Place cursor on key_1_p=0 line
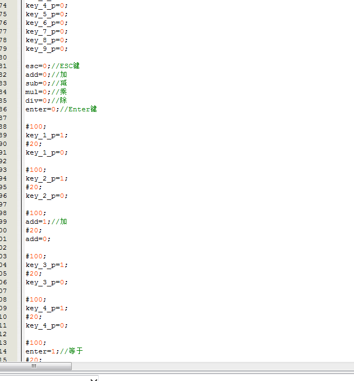Viewport: 354px width, 381px height. click(x=47, y=152)
